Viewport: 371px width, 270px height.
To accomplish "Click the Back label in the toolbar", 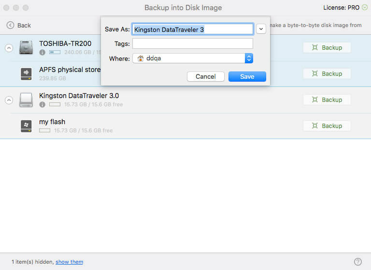I will click(24, 25).
